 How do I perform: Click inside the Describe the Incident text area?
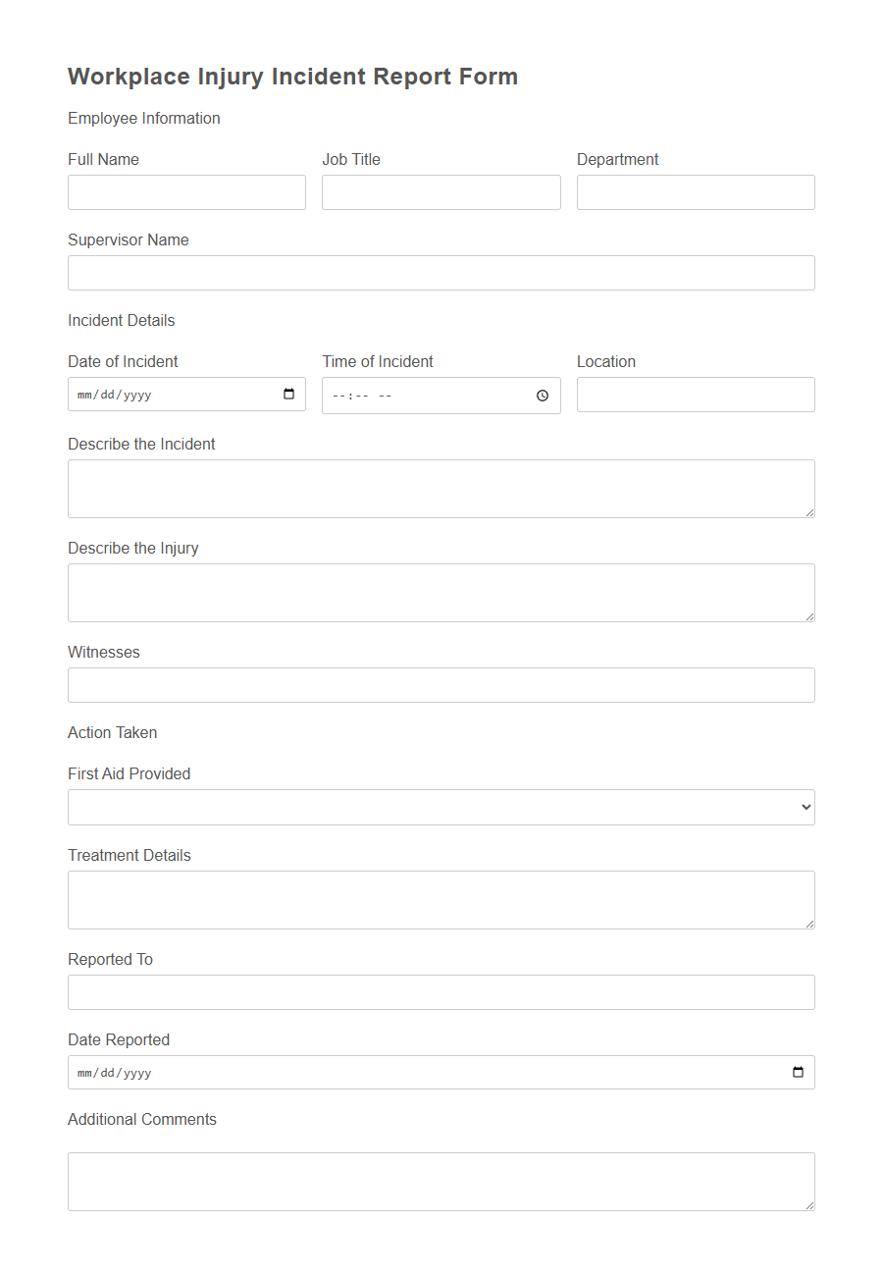441,488
